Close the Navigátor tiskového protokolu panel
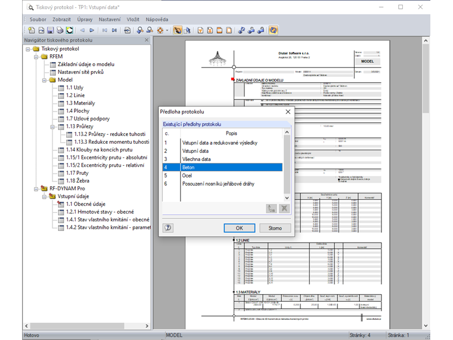Screen dimensions: 453x340 pyautogui.click(x=147, y=40)
